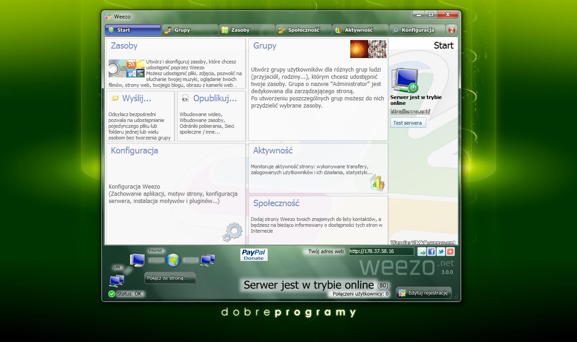
Task: Click the web address field 178.37.58.16
Action: tap(381, 251)
